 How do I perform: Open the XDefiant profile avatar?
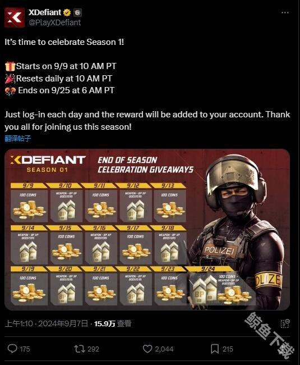pos(15,17)
